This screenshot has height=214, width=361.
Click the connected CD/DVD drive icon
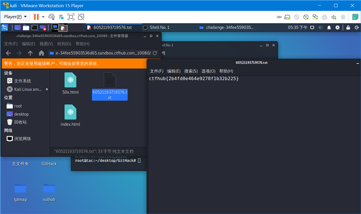[x=306, y=17]
